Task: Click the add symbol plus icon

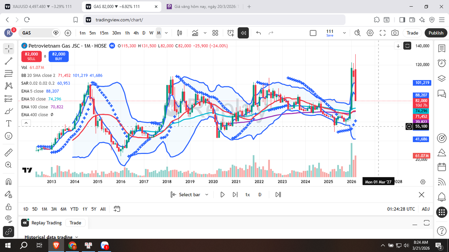Action: point(68,33)
